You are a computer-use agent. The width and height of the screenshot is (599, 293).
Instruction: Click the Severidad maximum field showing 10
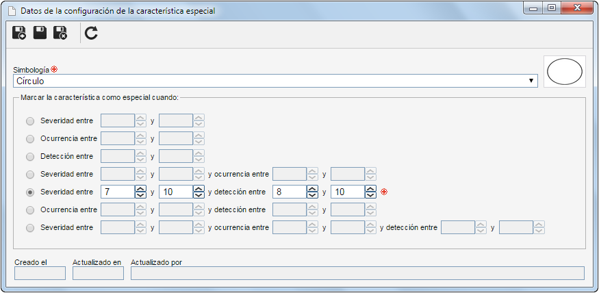176,192
